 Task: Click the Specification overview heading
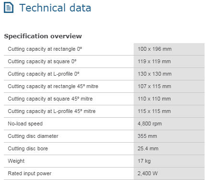pyautogui.click(x=43, y=36)
